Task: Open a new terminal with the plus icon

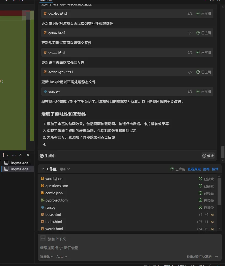Action: coord(3,155)
